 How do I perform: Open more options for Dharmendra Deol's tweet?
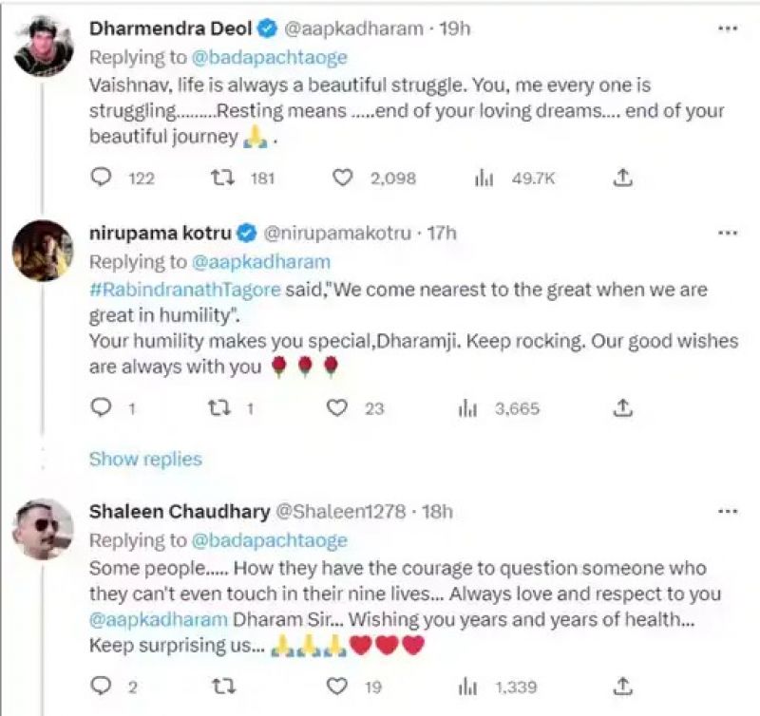pyautogui.click(x=727, y=29)
